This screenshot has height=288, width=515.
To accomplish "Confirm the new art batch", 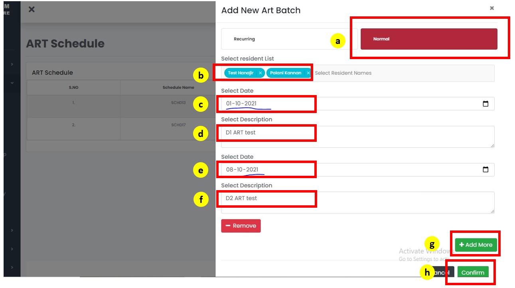I will (x=473, y=273).
